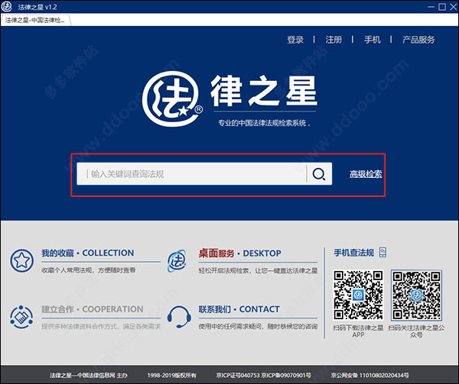Click footer 1998-2019版权所有 text

[172, 376]
